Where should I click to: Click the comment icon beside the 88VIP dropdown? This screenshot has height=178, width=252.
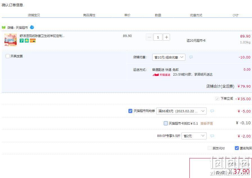pos(212,136)
